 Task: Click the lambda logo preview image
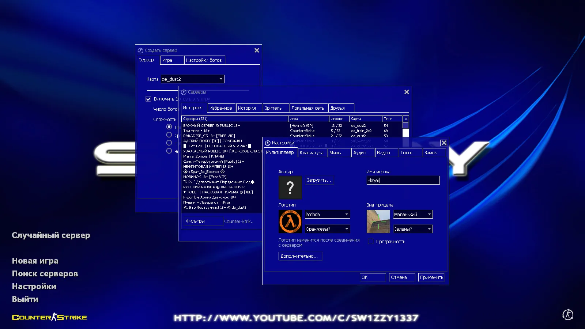[x=290, y=221]
